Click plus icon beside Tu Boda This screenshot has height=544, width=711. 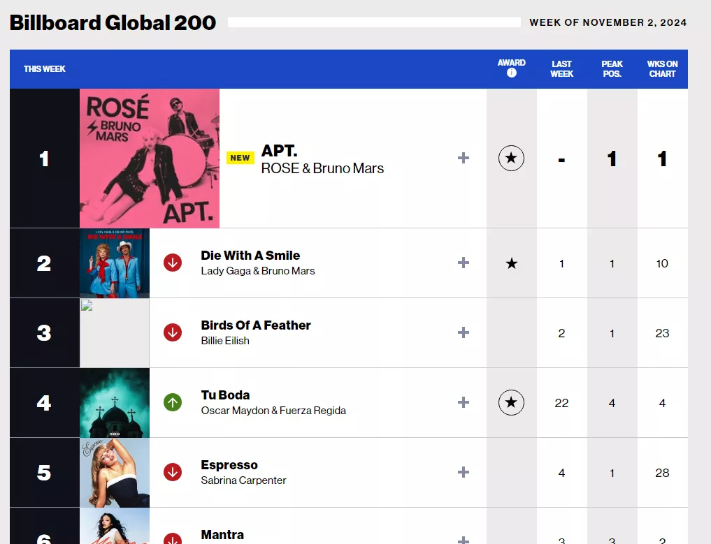pos(464,402)
